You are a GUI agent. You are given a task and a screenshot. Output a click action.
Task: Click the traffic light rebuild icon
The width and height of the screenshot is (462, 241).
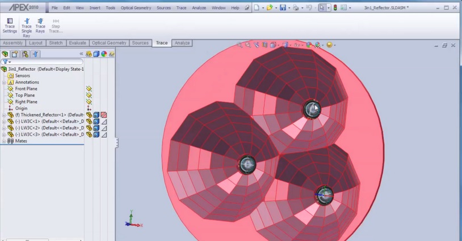pyautogui.click(x=335, y=8)
